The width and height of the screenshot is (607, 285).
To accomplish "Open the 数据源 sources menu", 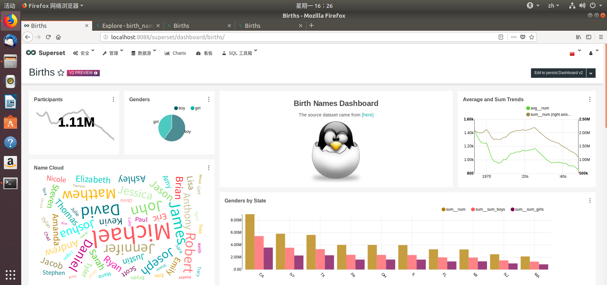I will point(144,53).
